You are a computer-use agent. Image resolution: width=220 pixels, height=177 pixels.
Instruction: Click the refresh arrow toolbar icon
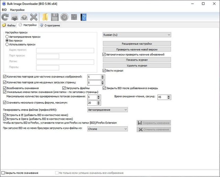[x=5, y=17]
